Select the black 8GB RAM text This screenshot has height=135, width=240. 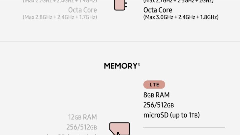(156, 95)
